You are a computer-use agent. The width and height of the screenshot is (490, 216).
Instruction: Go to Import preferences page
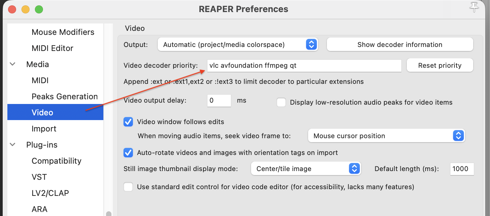pos(44,129)
